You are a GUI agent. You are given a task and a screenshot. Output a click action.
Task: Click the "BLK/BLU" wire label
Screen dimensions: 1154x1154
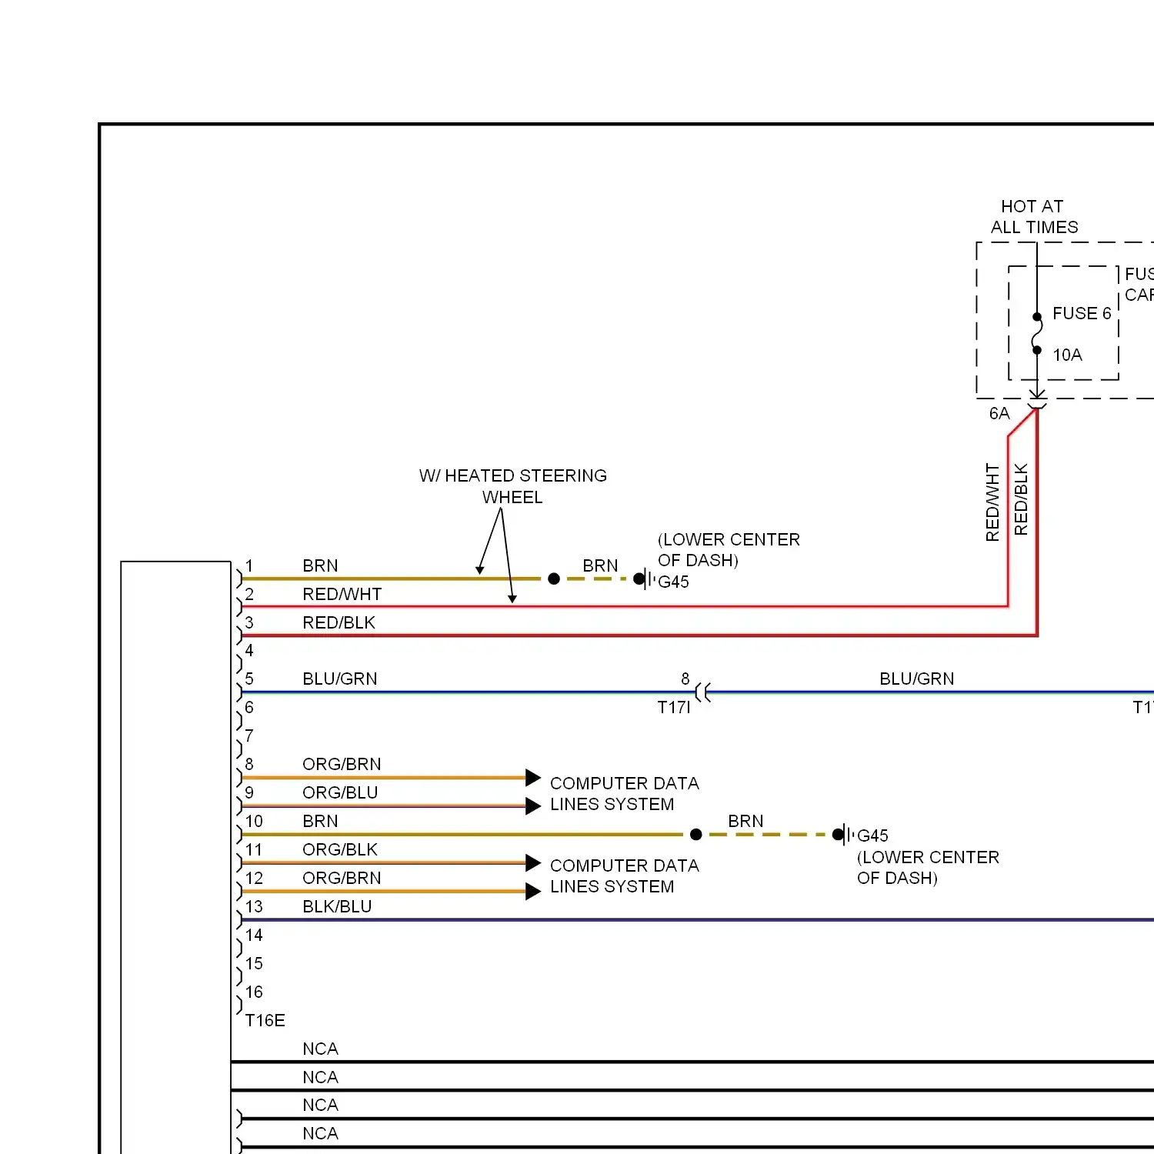click(x=337, y=907)
